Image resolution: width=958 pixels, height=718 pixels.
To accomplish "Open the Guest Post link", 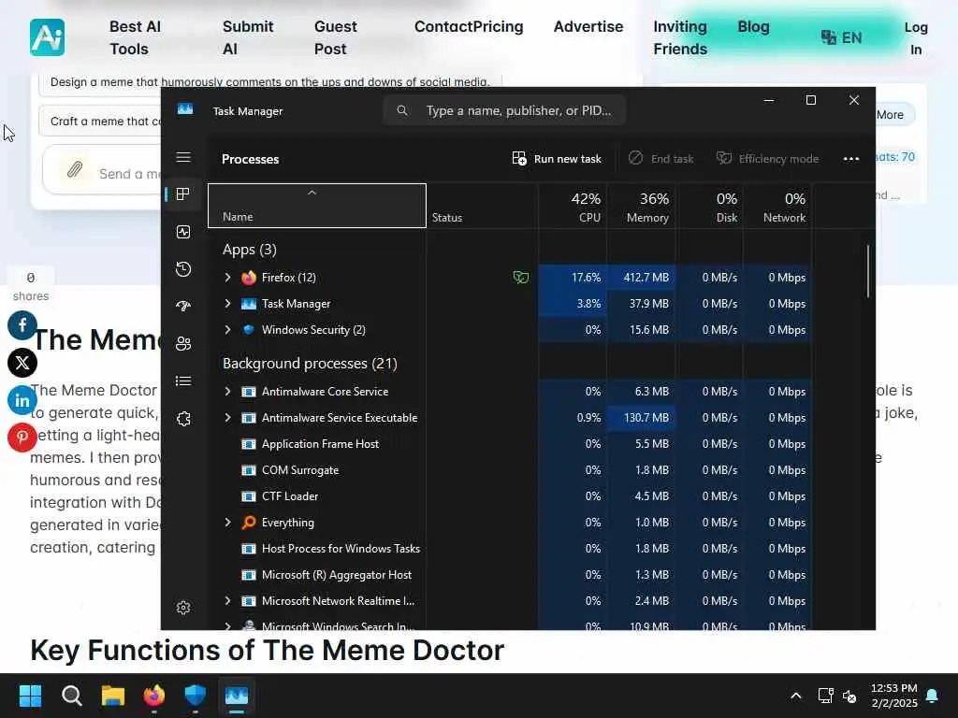I will [x=336, y=37].
